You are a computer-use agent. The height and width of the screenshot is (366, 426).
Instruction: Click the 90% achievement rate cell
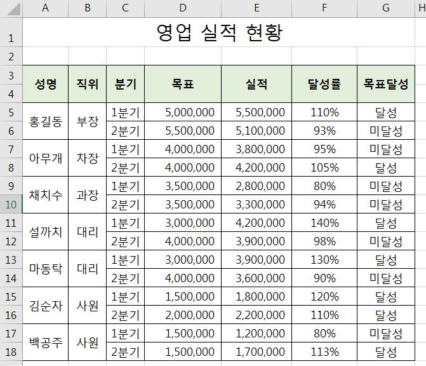[x=324, y=278]
